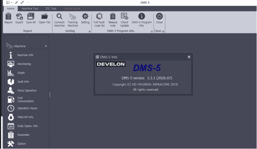Open Filter/Oil Info in the sidebar
The image size is (257, 149).
click(x=26, y=117)
